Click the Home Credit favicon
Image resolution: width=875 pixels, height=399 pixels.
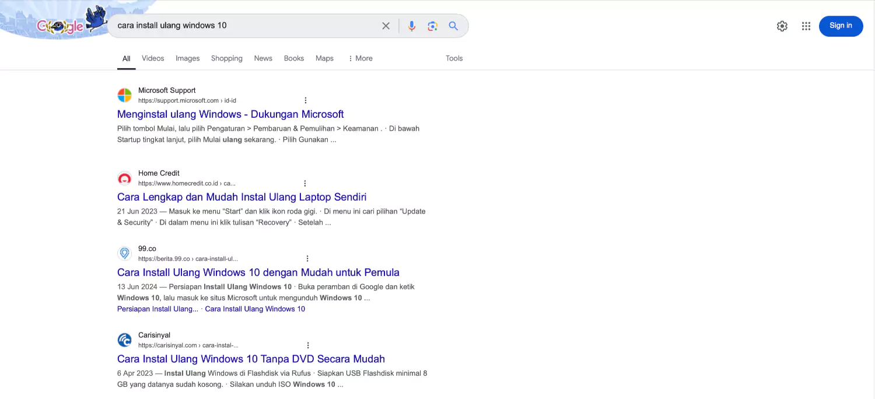pyautogui.click(x=124, y=178)
